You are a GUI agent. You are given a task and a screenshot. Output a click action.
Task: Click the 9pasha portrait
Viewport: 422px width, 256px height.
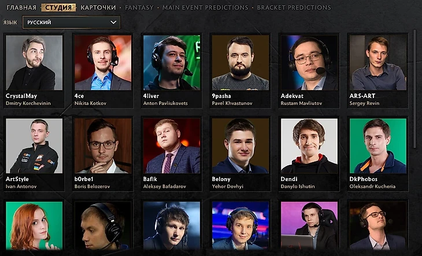click(240, 62)
